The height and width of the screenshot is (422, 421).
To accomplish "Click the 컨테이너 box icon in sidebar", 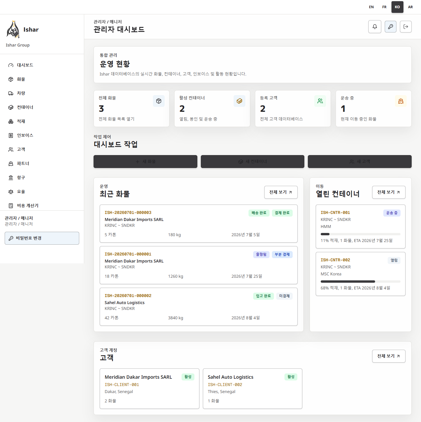I will 11,107.
